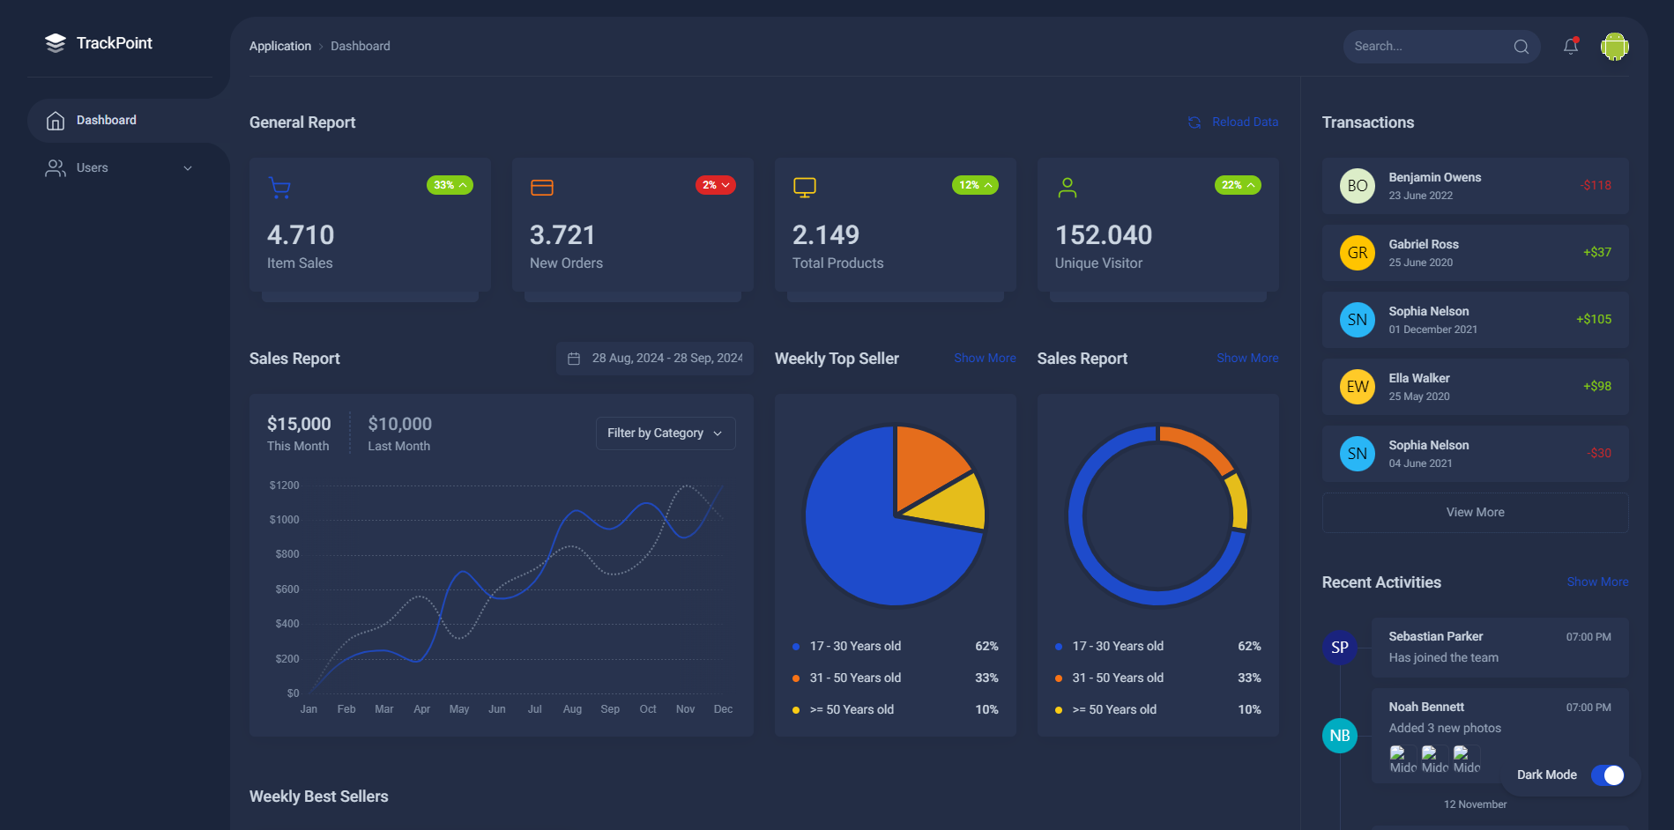Click the Item Sales cart icon
The width and height of the screenshot is (1674, 830).
[x=279, y=188]
